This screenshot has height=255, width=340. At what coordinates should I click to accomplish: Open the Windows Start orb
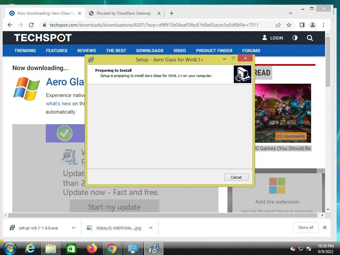(10, 248)
